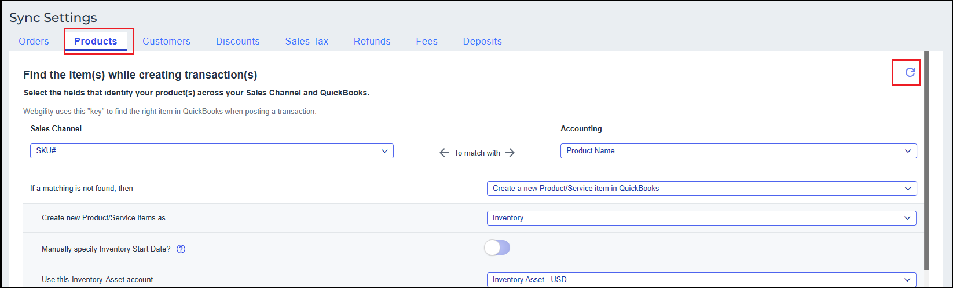The width and height of the screenshot is (953, 288).
Task: Click the right arrow near 'To match with'
Action: click(x=510, y=153)
